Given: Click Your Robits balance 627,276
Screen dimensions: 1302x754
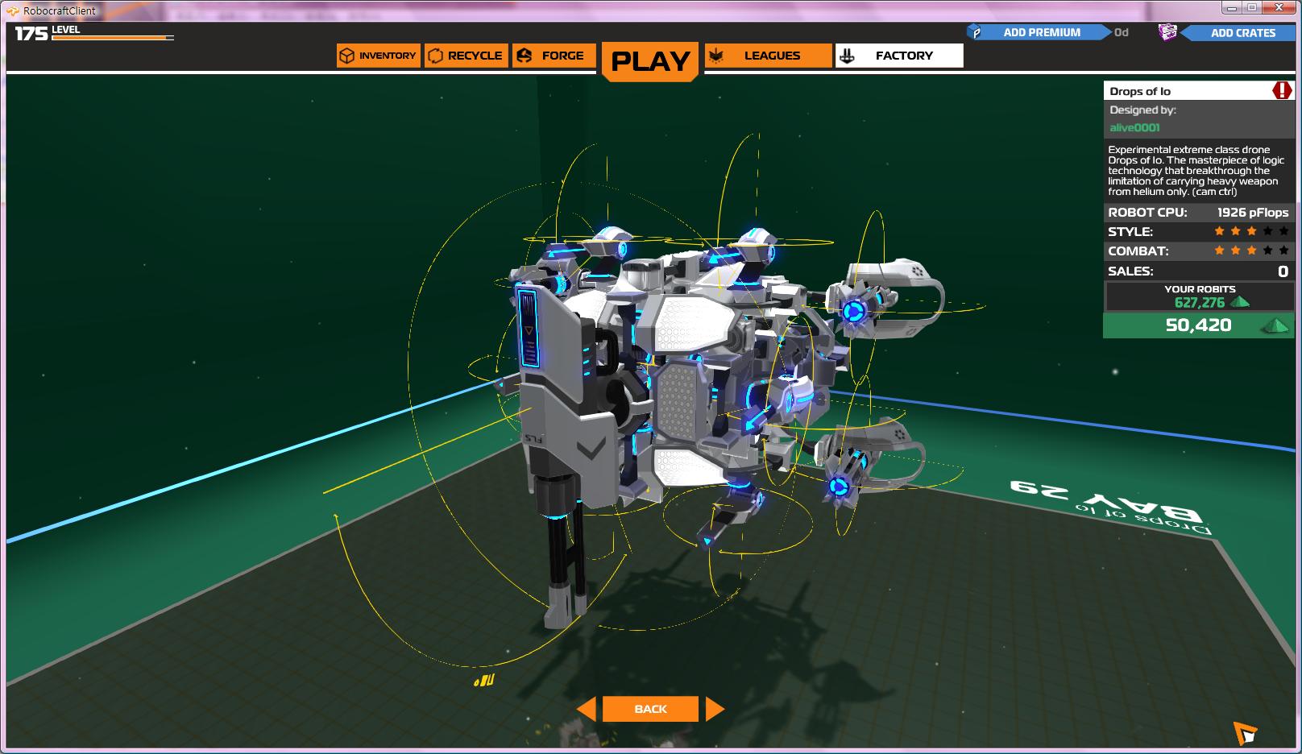Looking at the screenshot, I should [x=1199, y=303].
